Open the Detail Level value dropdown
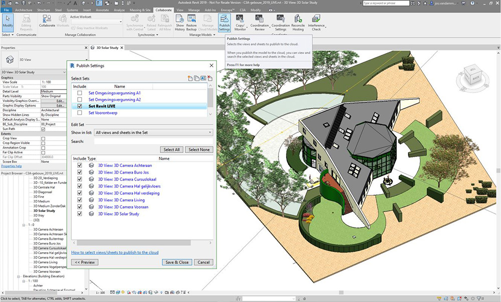This screenshot has height=302, width=501. (x=54, y=91)
